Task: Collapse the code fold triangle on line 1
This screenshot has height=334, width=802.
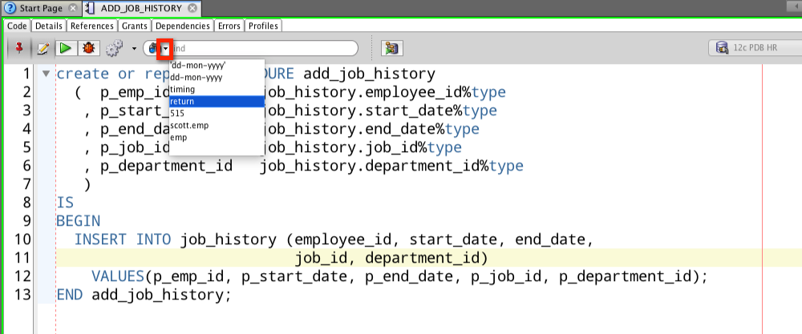Action: pos(46,74)
